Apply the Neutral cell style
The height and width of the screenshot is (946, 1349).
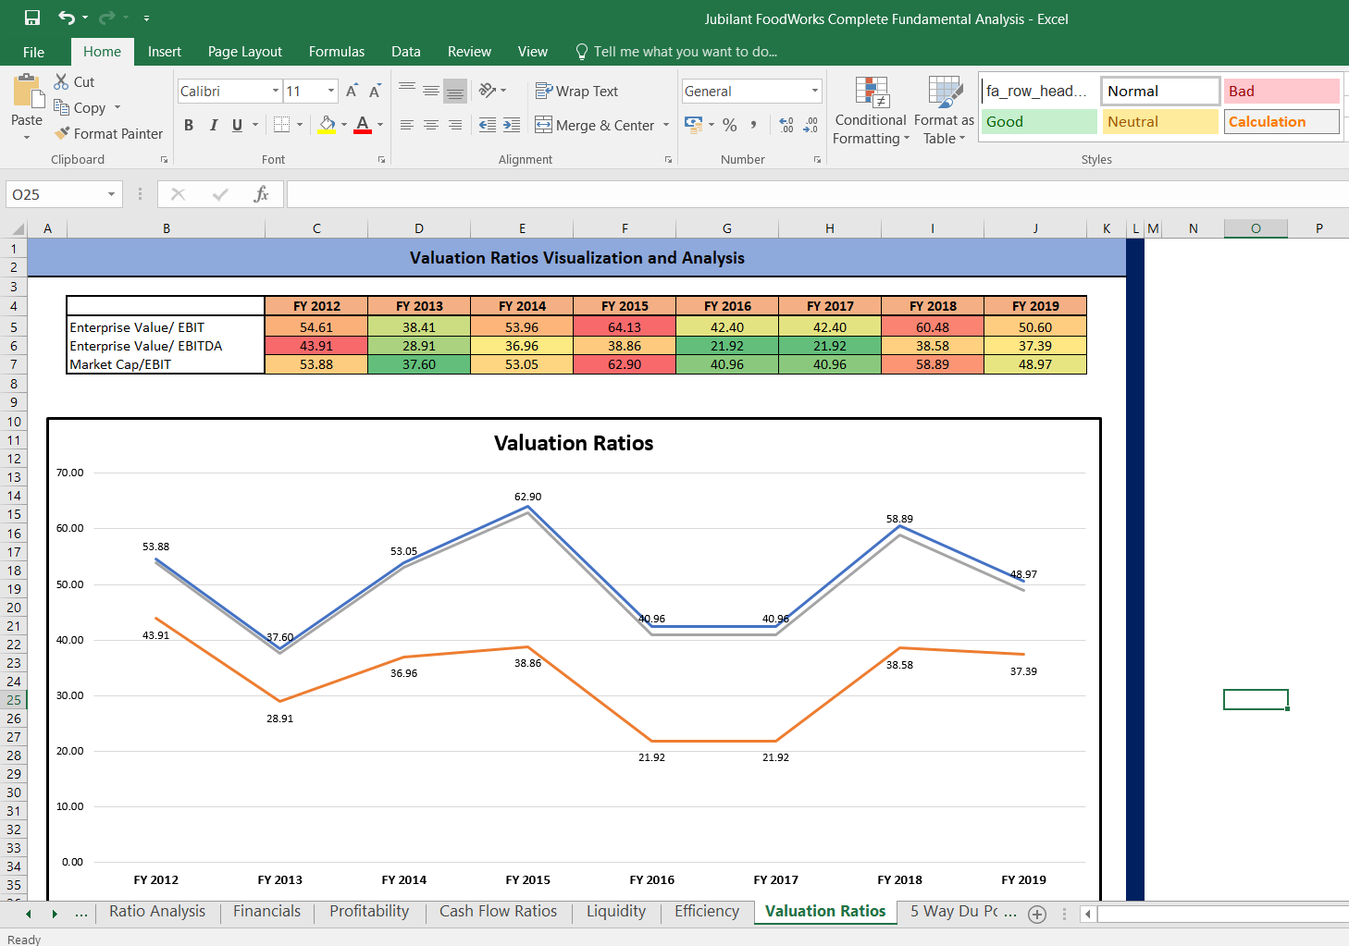tap(1160, 121)
